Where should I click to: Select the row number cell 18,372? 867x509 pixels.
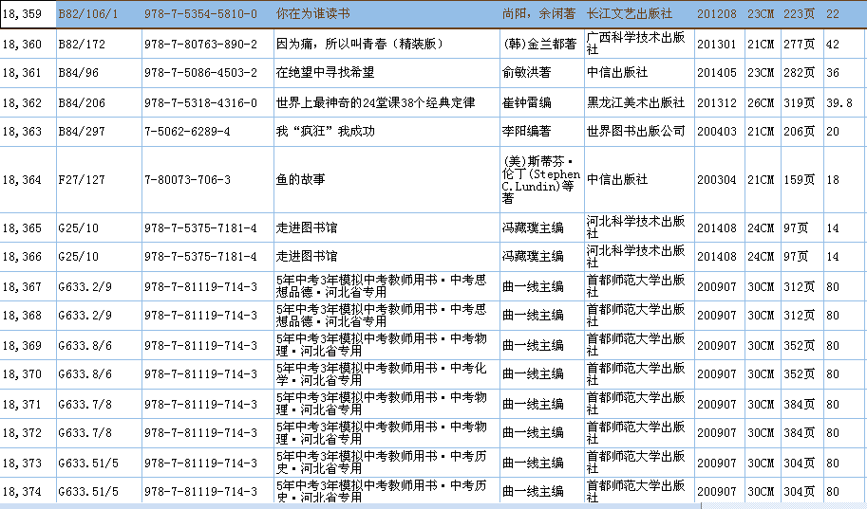click(x=28, y=433)
